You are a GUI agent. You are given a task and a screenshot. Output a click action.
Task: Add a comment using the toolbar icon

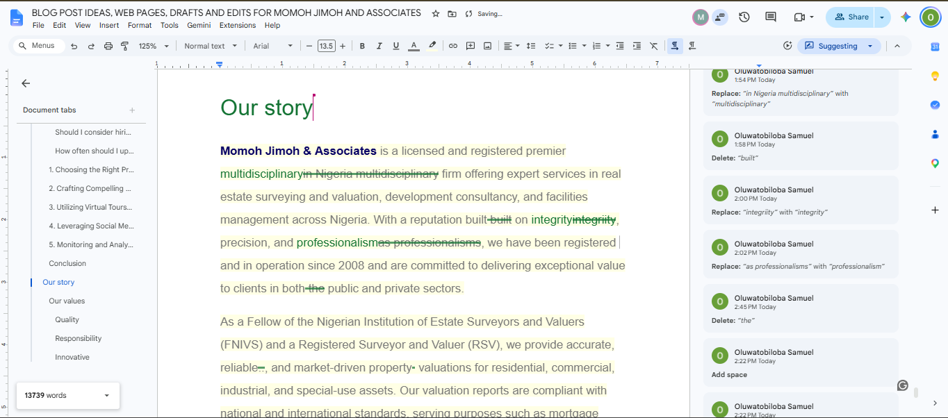(471, 46)
